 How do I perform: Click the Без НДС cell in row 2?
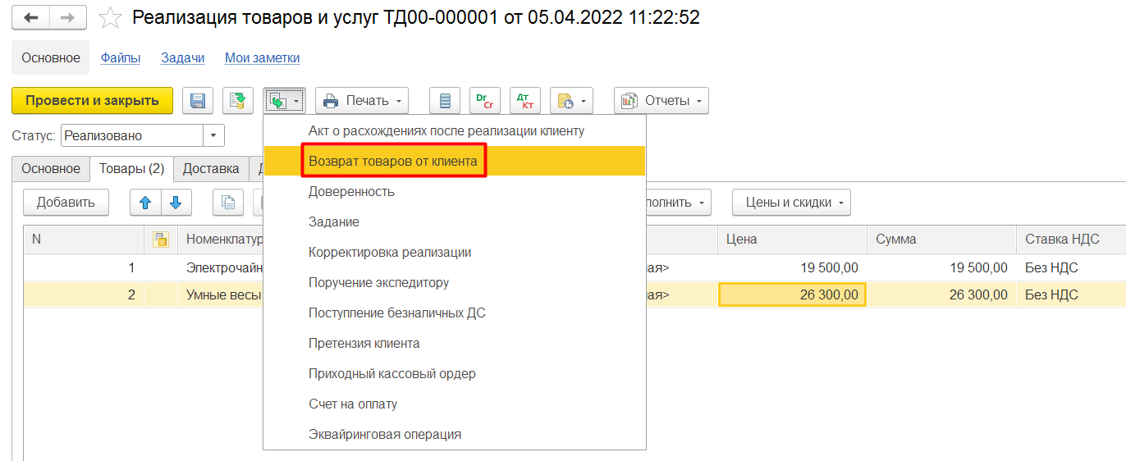pos(1071,294)
